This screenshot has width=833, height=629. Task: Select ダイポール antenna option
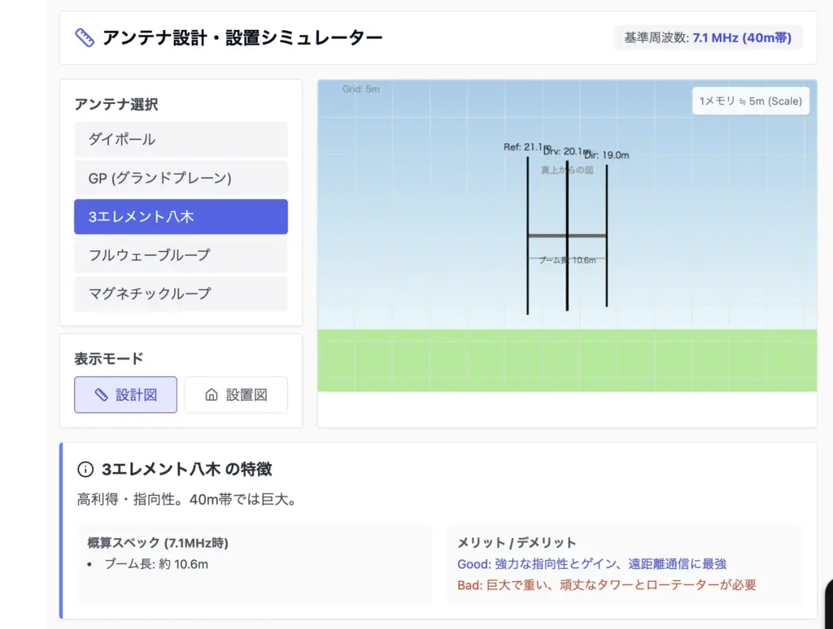point(181,140)
